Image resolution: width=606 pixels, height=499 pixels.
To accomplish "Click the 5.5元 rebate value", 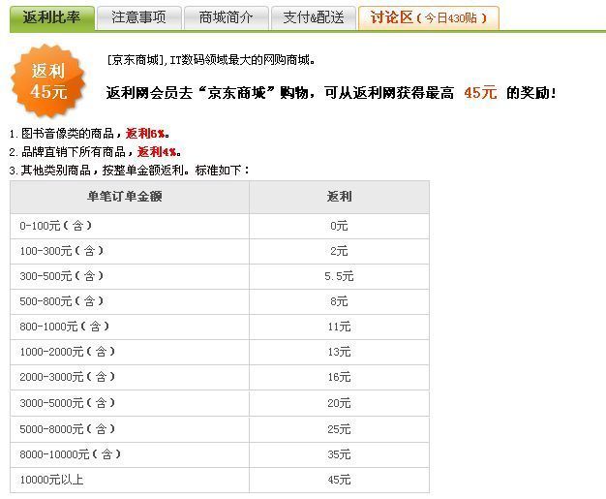I will pos(339,276).
